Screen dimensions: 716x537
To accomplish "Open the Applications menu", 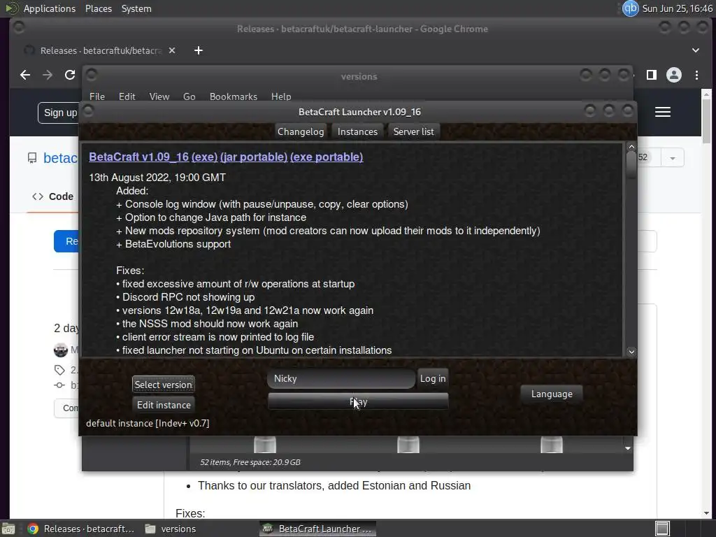I will (50, 8).
